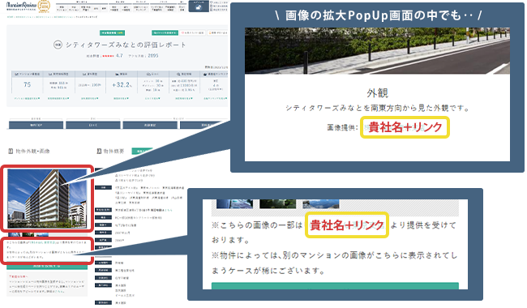Select the middle thumbnail in the lower callout
The height and width of the screenshot is (308, 527).
point(277,204)
